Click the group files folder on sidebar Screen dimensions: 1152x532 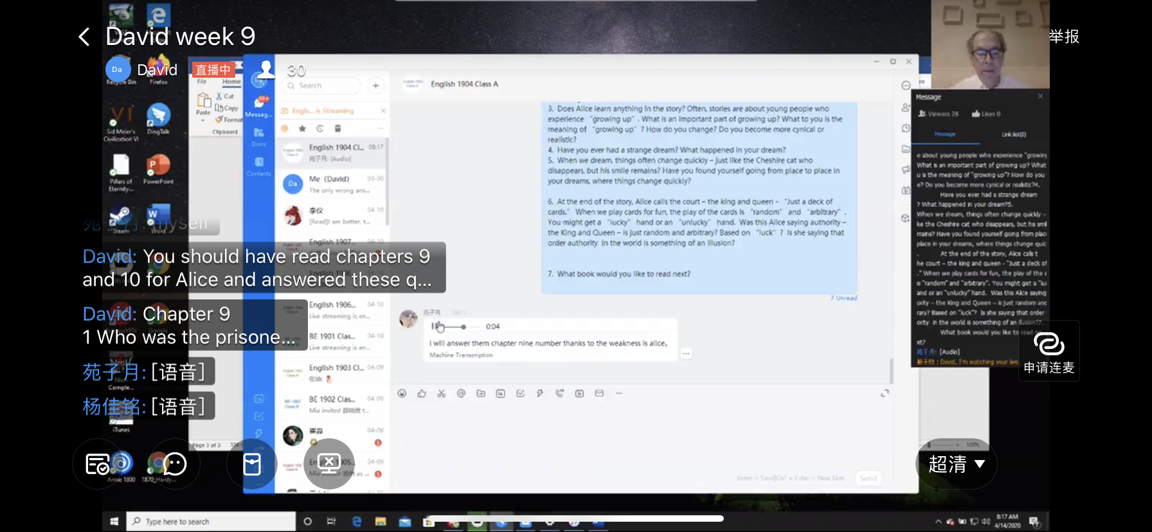click(x=906, y=149)
